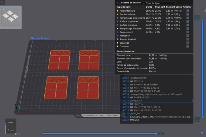The image size is (206, 137).
Task: Select the M106 S0 line
Action: tap(156, 120)
